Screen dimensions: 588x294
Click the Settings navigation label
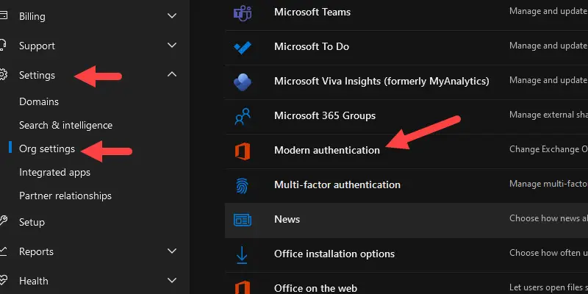(x=37, y=76)
